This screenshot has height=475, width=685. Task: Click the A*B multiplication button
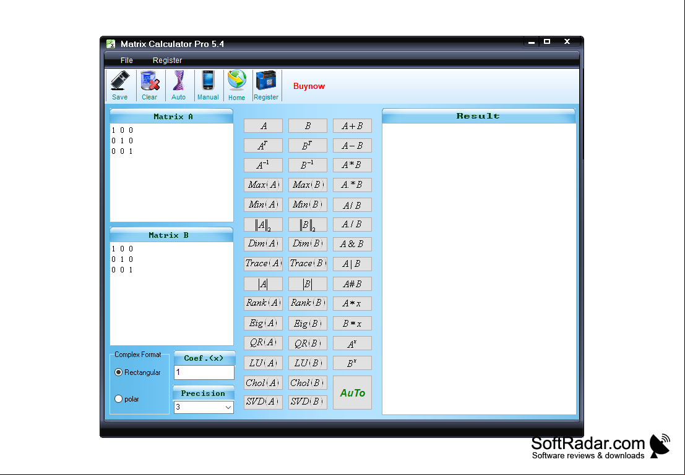pyautogui.click(x=352, y=165)
